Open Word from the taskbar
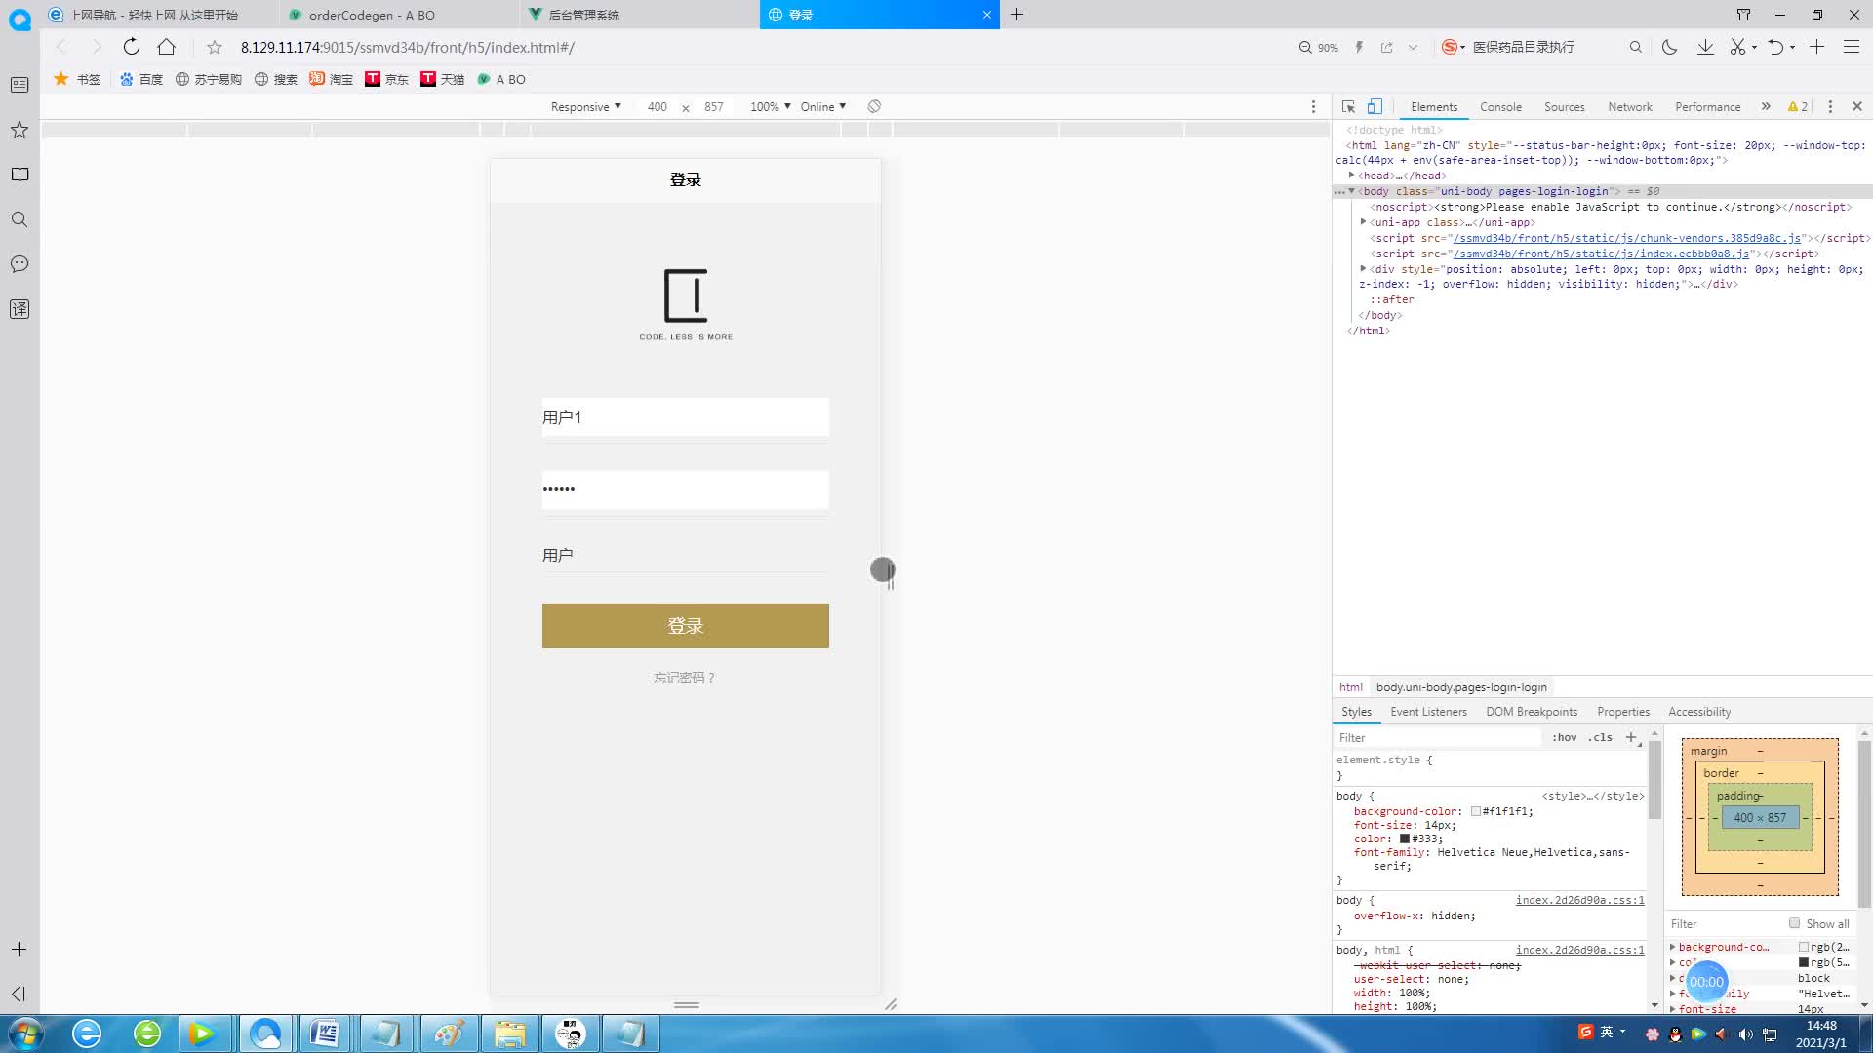1873x1053 pixels. coord(325,1033)
